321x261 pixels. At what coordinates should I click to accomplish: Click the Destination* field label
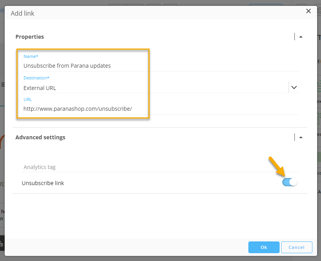pos(36,78)
